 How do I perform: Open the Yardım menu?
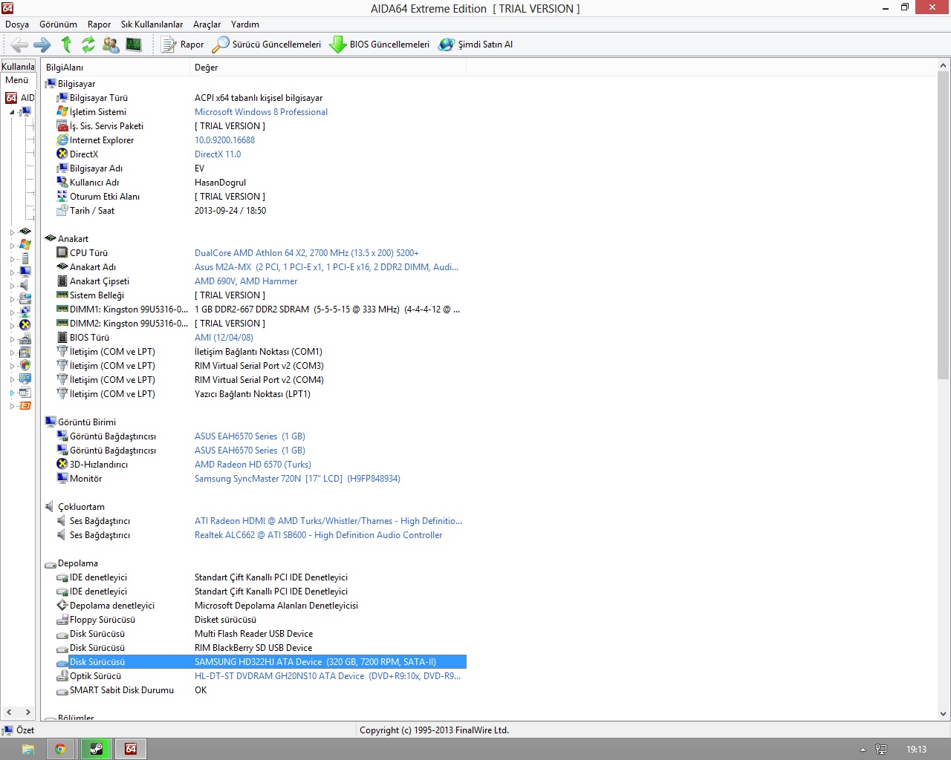(245, 24)
